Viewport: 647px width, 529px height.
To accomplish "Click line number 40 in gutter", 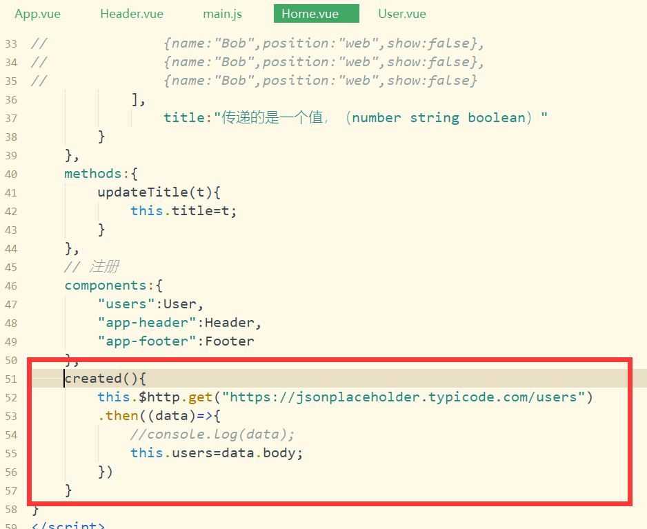I will [11, 174].
